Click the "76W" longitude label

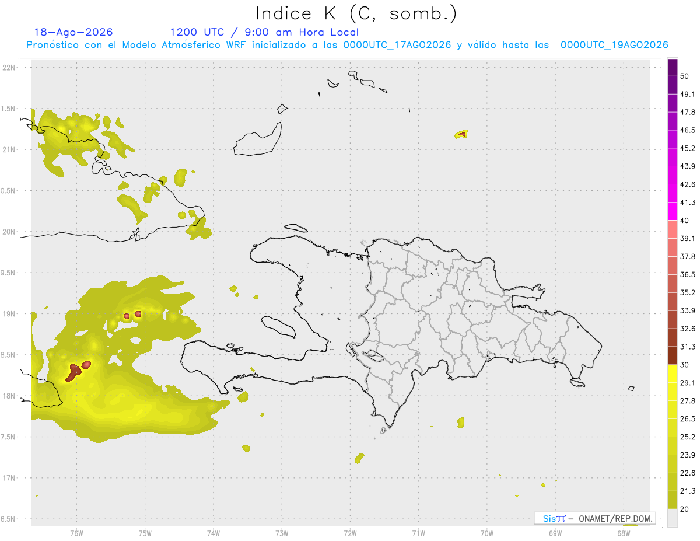[x=76, y=533]
